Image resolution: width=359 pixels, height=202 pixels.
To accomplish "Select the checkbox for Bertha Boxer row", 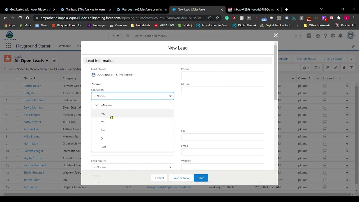I will tap(18, 86).
